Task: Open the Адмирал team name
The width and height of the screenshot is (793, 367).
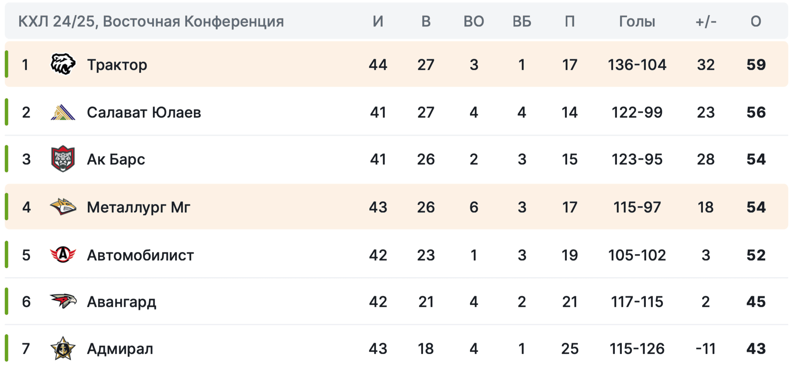Action: click(120, 349)
